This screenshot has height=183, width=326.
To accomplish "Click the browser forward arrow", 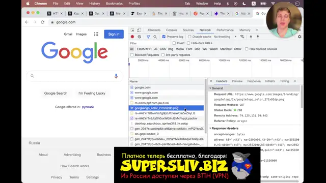I will point(35,22).
